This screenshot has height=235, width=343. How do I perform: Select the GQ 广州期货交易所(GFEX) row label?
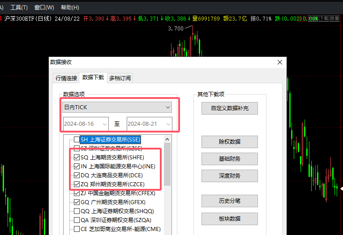click(113, 202)
